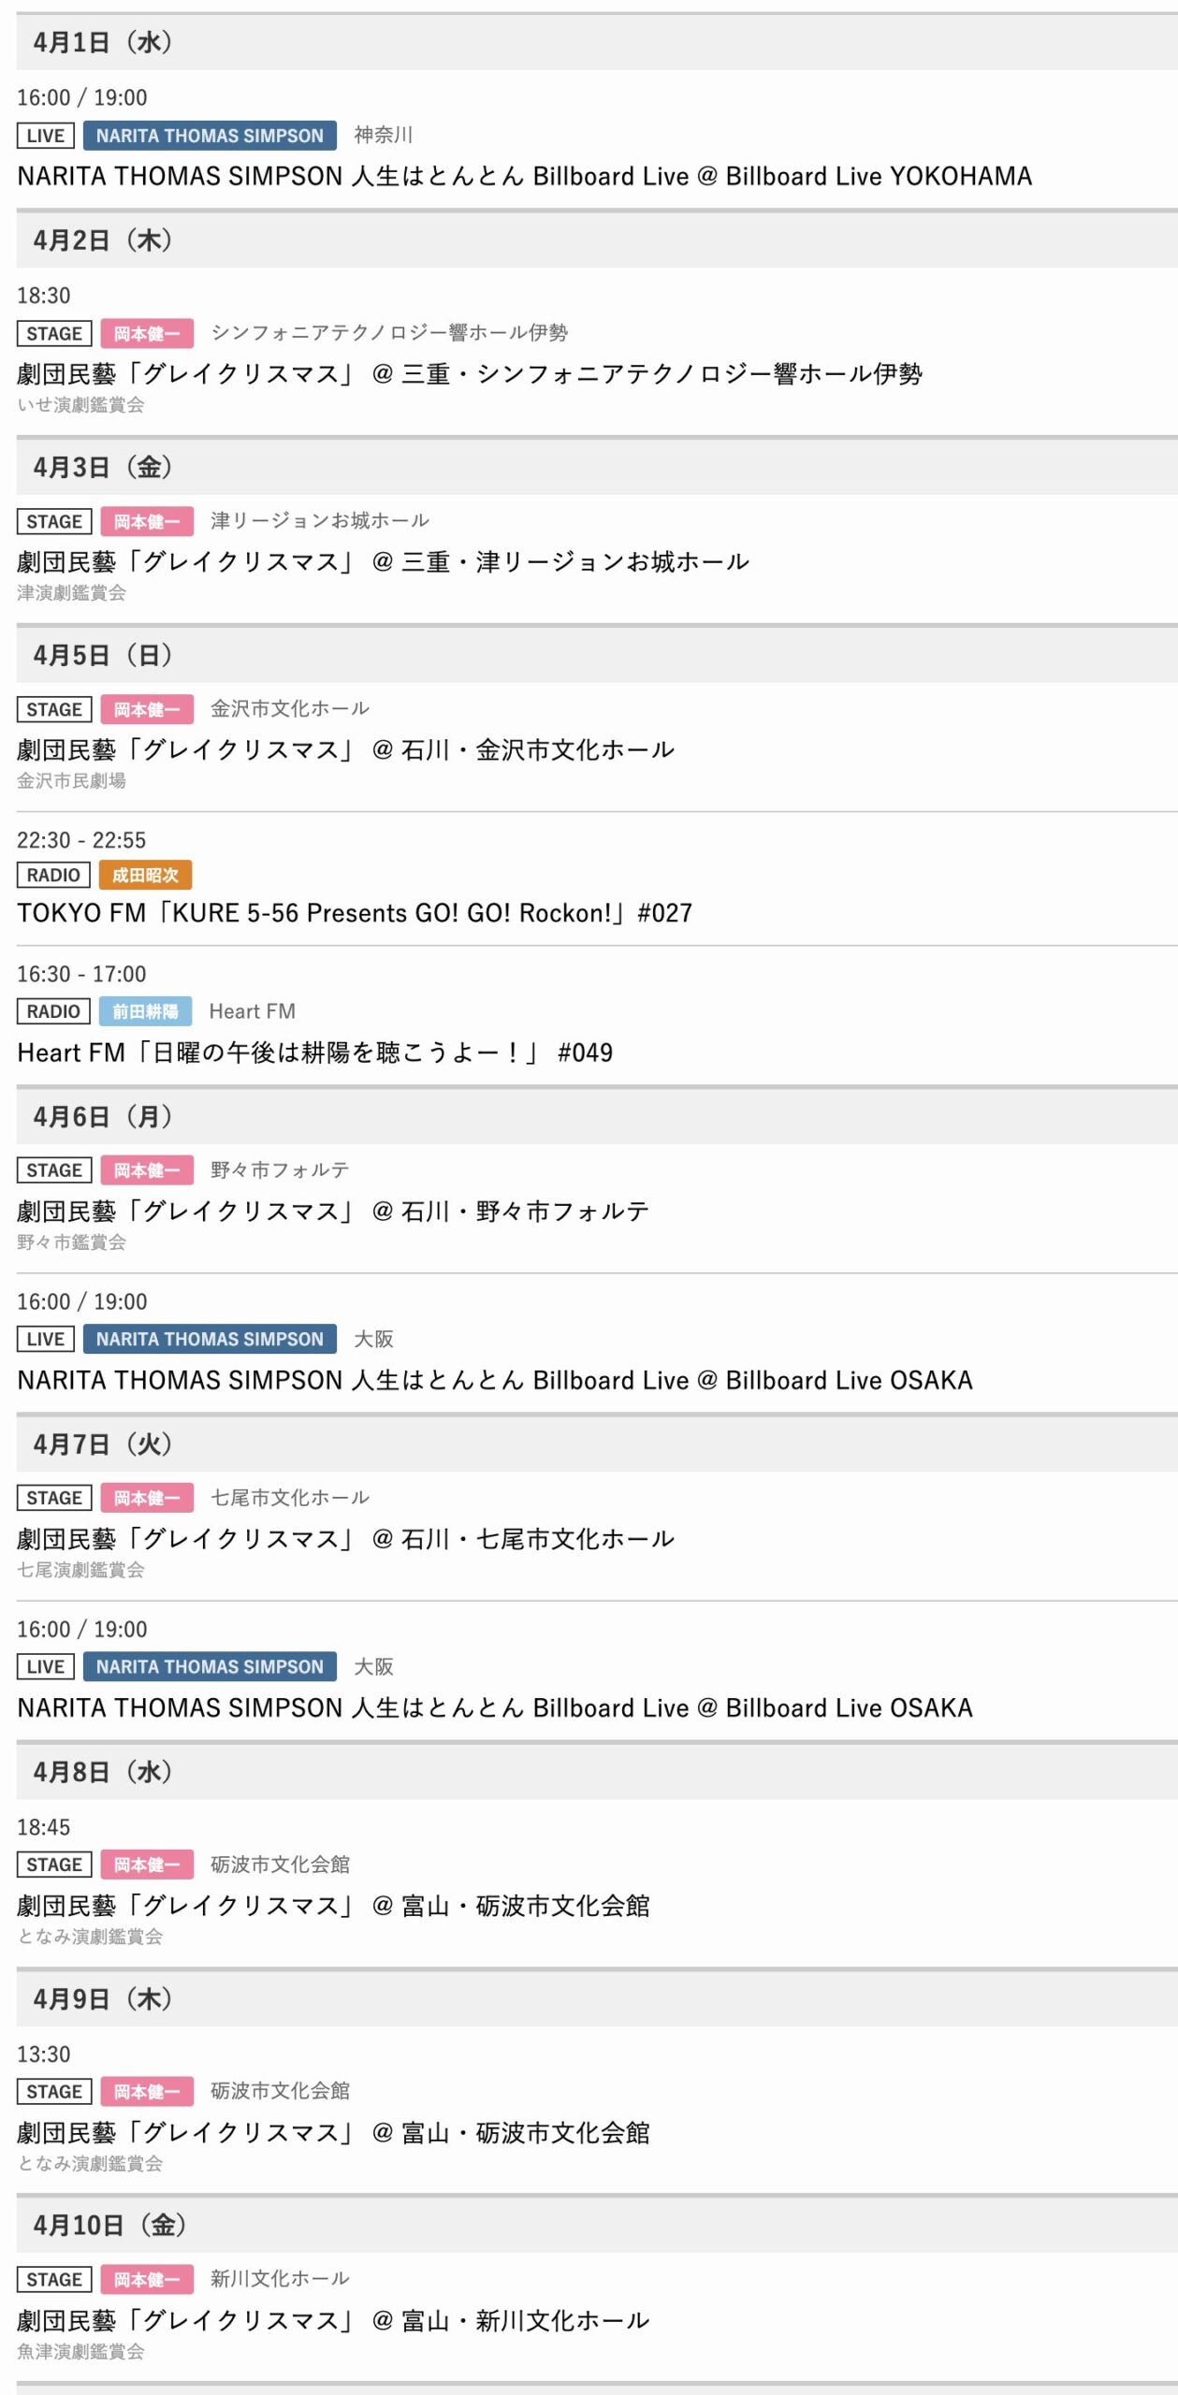Click the RADIO tag beside 成田昭次

pos(53,876)
